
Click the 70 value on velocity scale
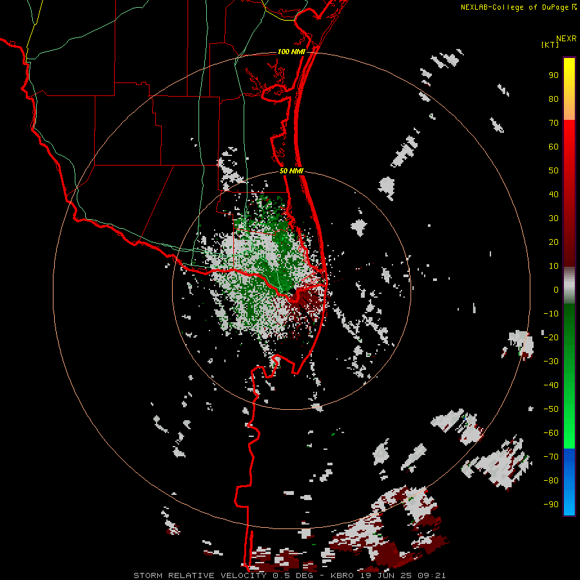554,123
